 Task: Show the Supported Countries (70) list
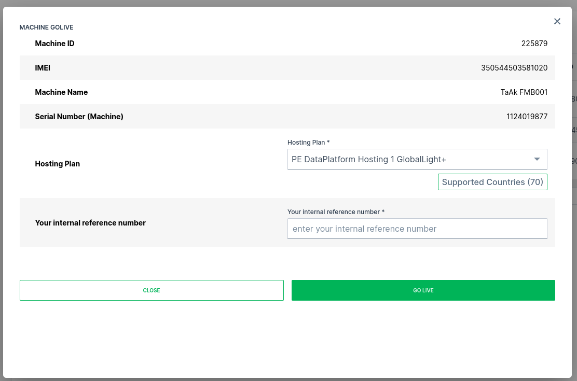[x=492, y=182]
